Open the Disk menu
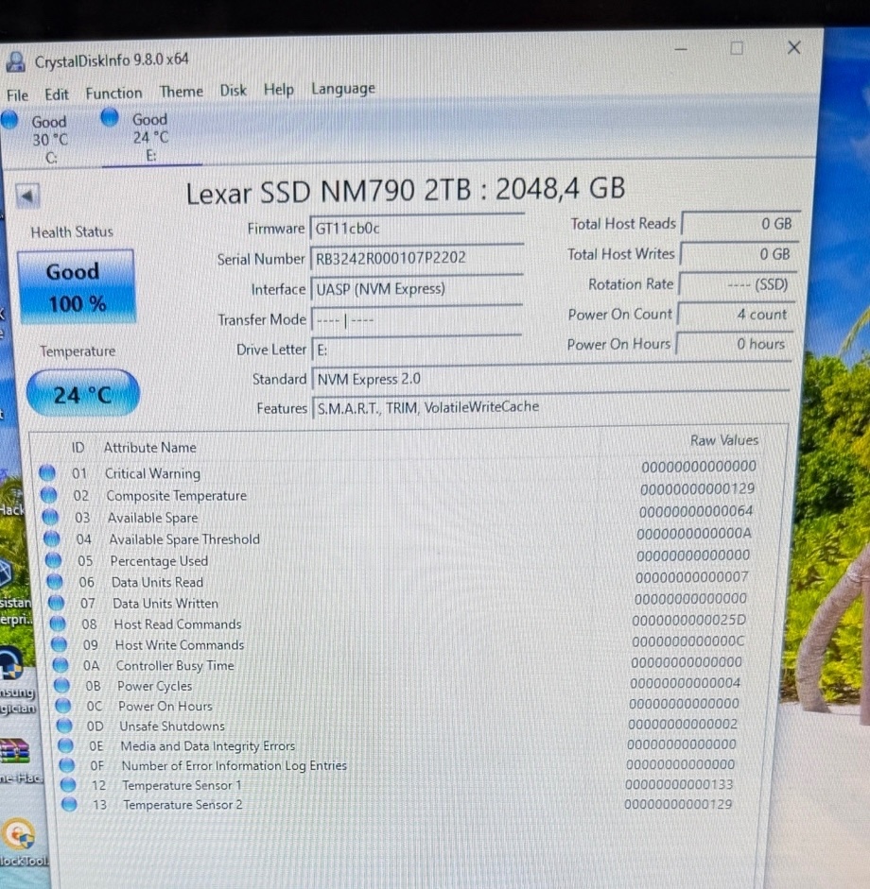Image resolution: width=870 pixels, height=889 pixels. [233, 90]
